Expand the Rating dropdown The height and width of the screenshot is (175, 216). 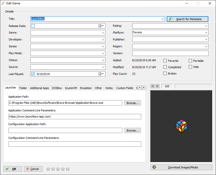tap(206, 26)
